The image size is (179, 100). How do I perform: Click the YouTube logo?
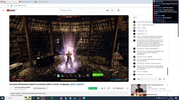11,10
